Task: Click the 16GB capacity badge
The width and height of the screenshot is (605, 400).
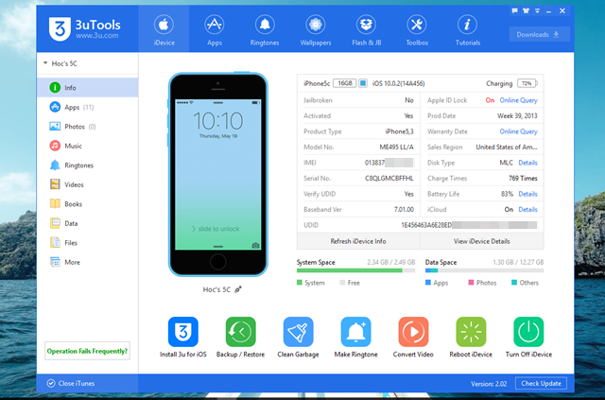Action: tap(344, 83)
